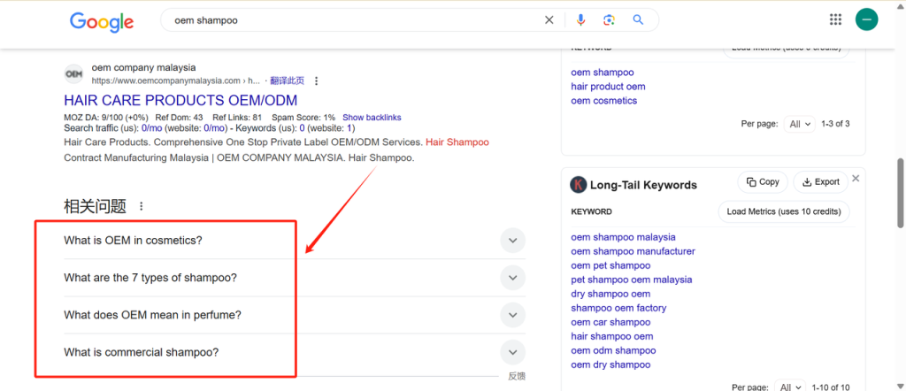The width and height of the screenshot is (906, 391).
Task: Clear the search box with X icon
Action: click(x=549, y=20)
